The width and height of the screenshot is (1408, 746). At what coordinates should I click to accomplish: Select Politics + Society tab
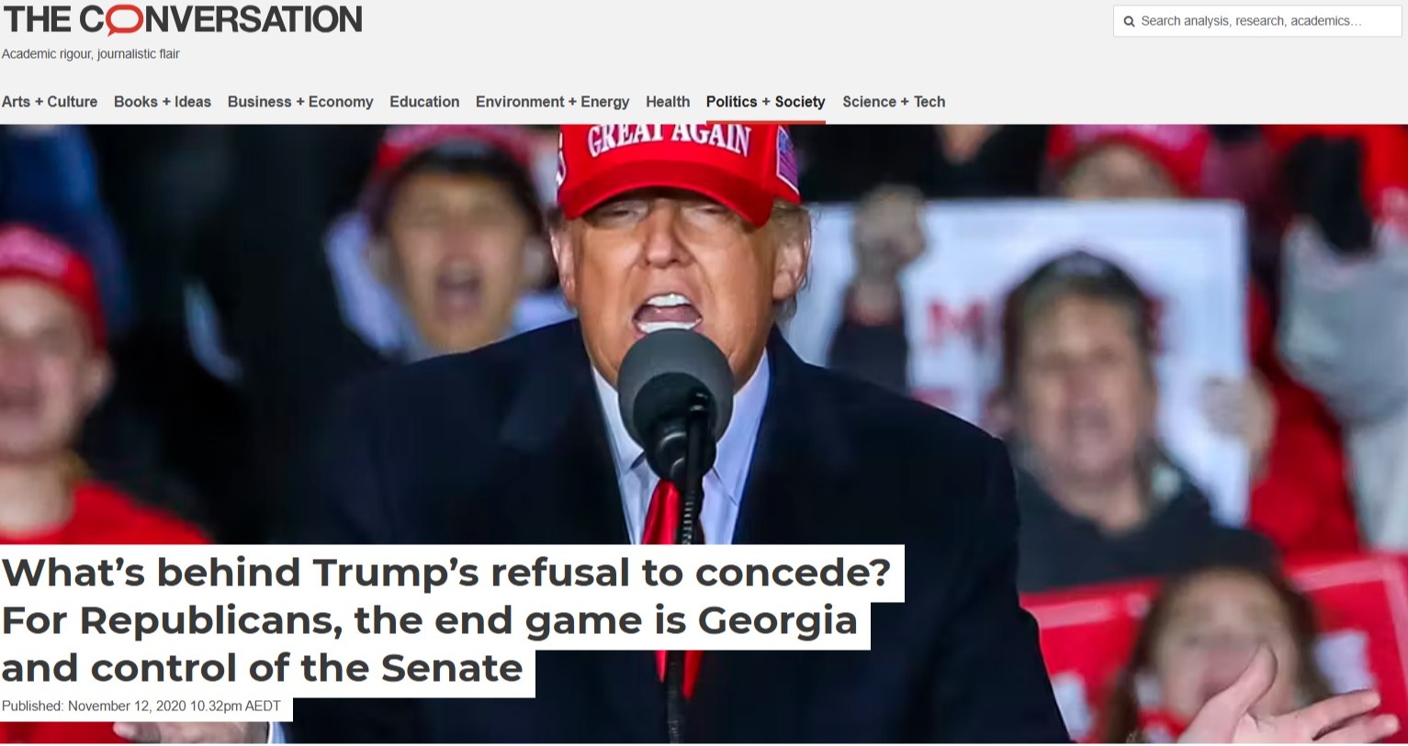point(766,102)
